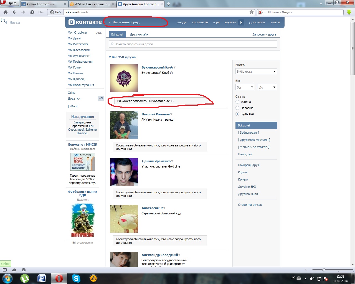Click the Opera Link cloud icon in status bar

(x=14, y=270)
